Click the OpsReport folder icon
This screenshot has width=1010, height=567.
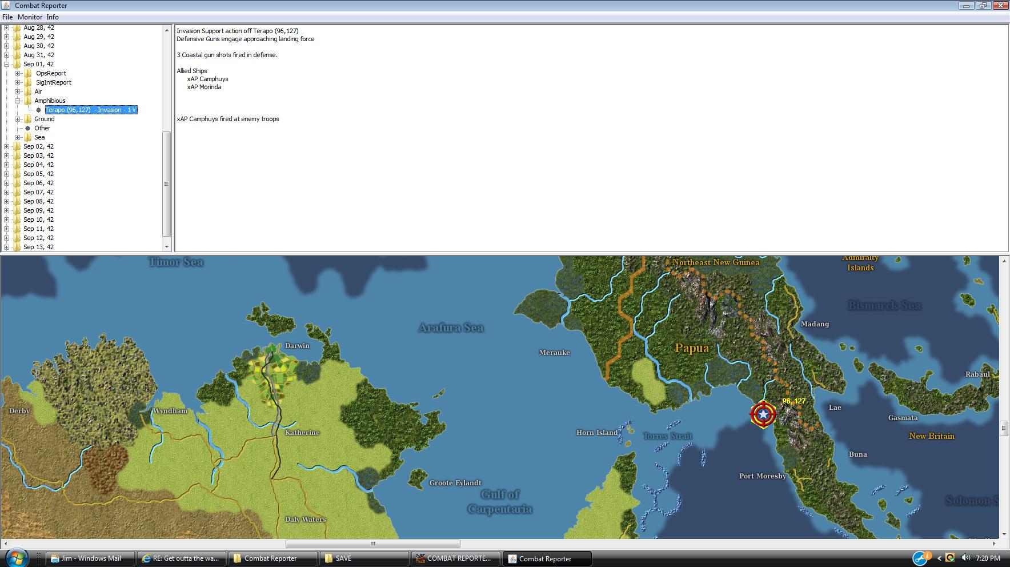coord(27,73)
